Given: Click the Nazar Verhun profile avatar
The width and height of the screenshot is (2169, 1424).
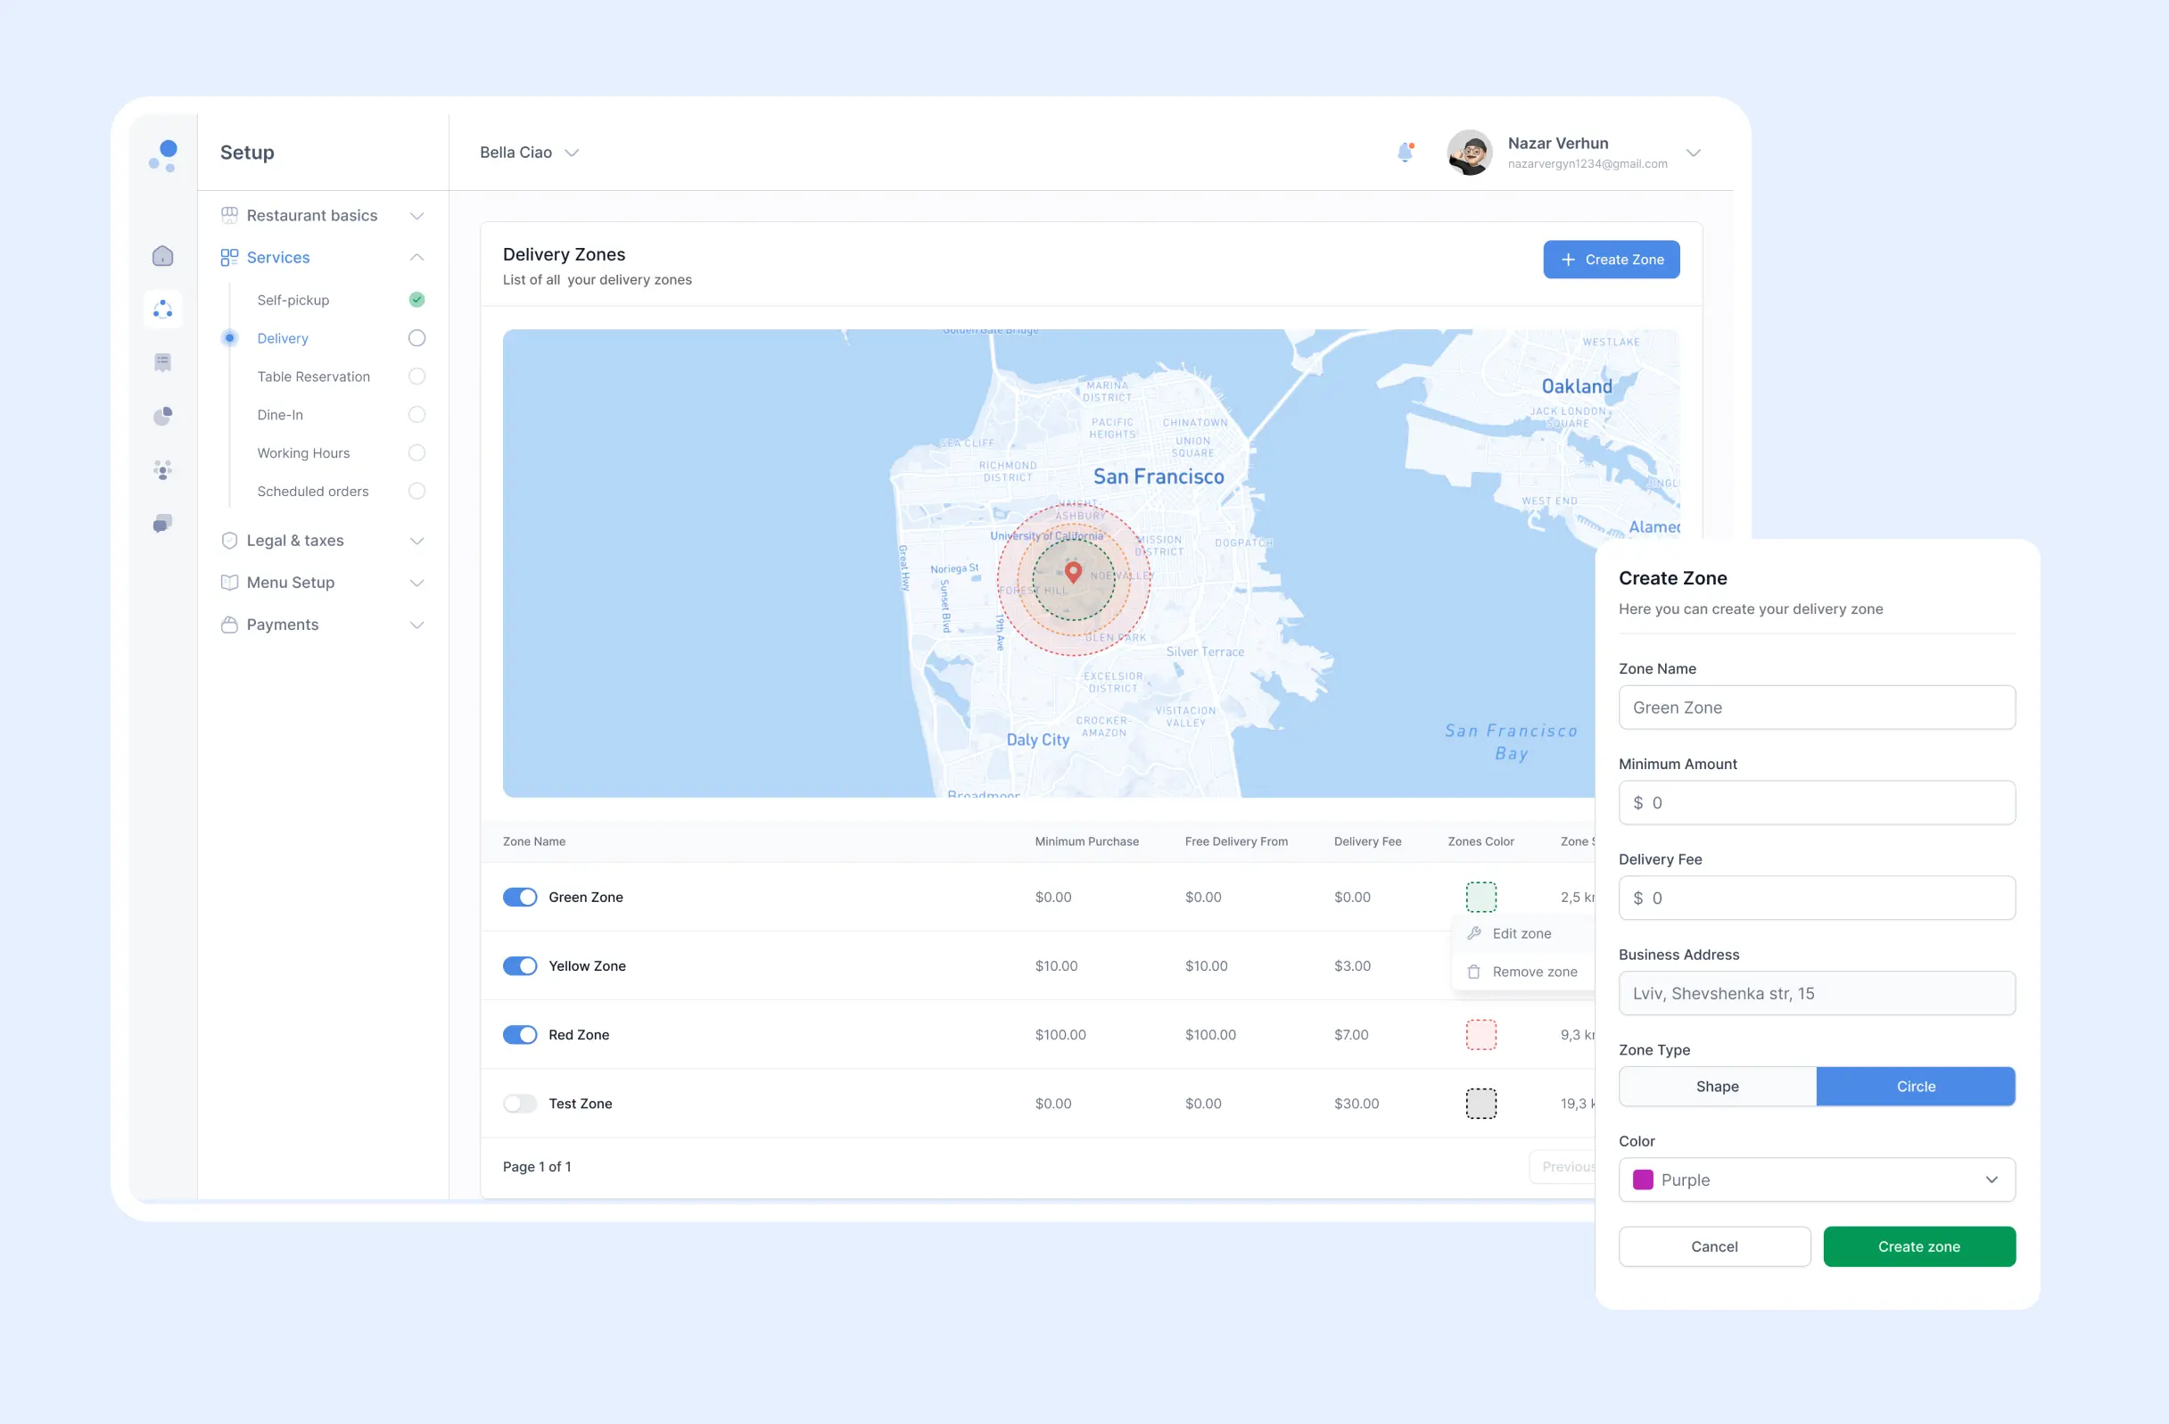Looking at the screenshot, I should [x=1469, y=153].
